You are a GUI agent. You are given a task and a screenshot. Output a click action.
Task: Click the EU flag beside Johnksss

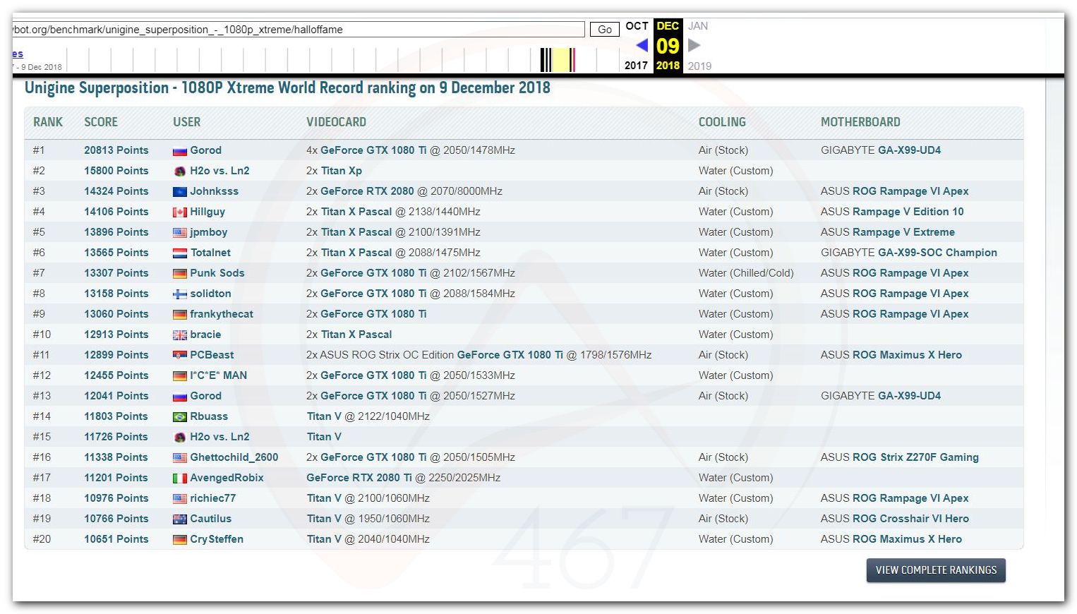click(x=180, y=192)
